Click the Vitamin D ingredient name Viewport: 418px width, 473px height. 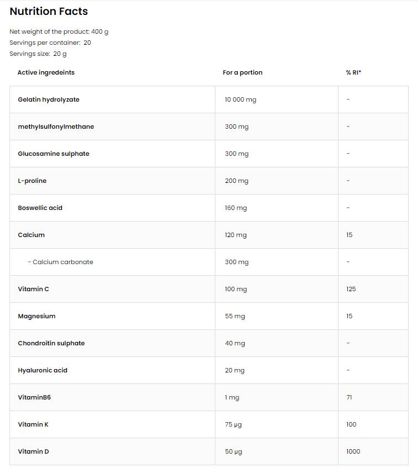[33, 451]
